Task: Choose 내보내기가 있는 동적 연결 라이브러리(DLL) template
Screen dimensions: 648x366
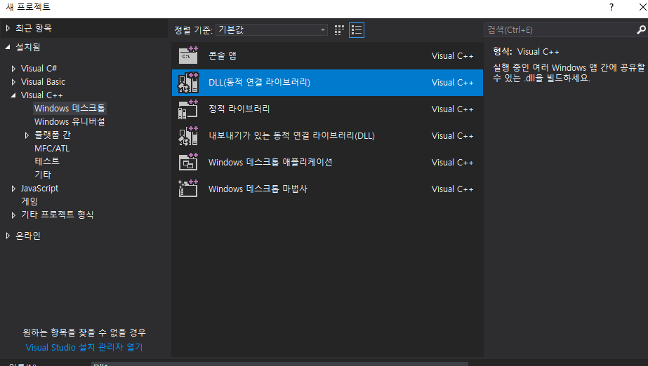Action: point(327,136)
